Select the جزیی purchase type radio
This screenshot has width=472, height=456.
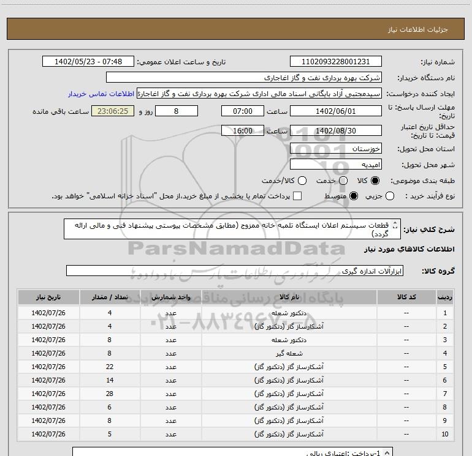[x=390, y=196]
